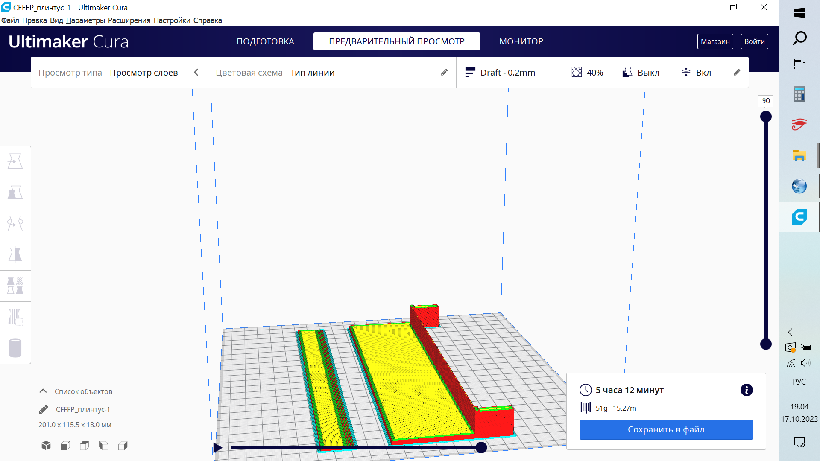Switch to the ПОДГОТОВКА tab

(x=265, y=41)
